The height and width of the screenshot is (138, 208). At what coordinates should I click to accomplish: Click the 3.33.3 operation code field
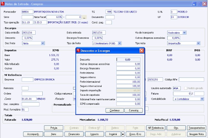[40, 22]
